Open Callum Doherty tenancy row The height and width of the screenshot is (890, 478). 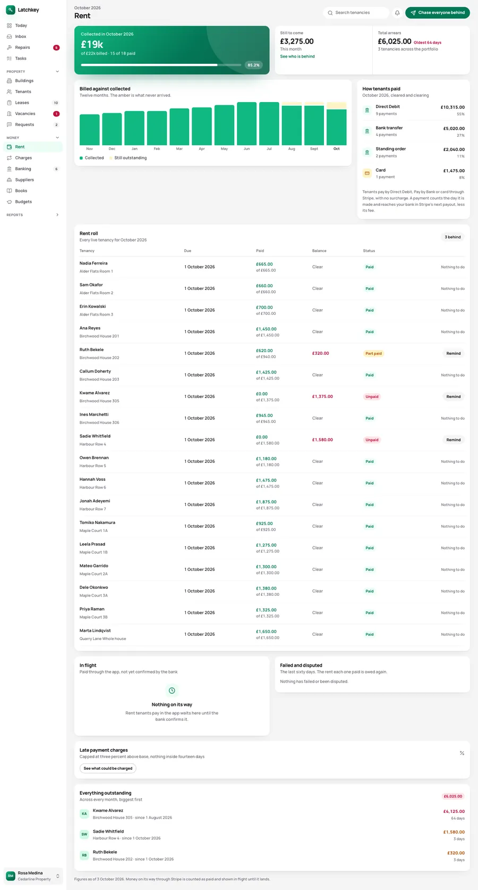272,375
